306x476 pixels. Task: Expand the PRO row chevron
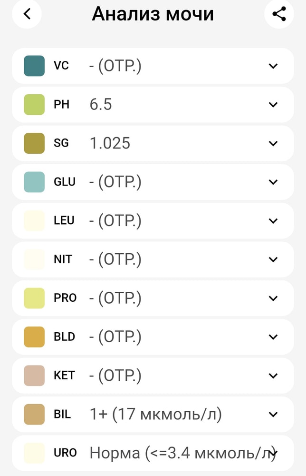pos(273,298)
